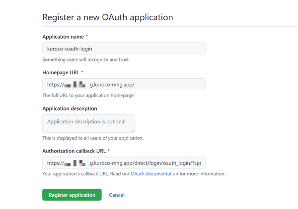Click the Application name label

tap(63, 37)
